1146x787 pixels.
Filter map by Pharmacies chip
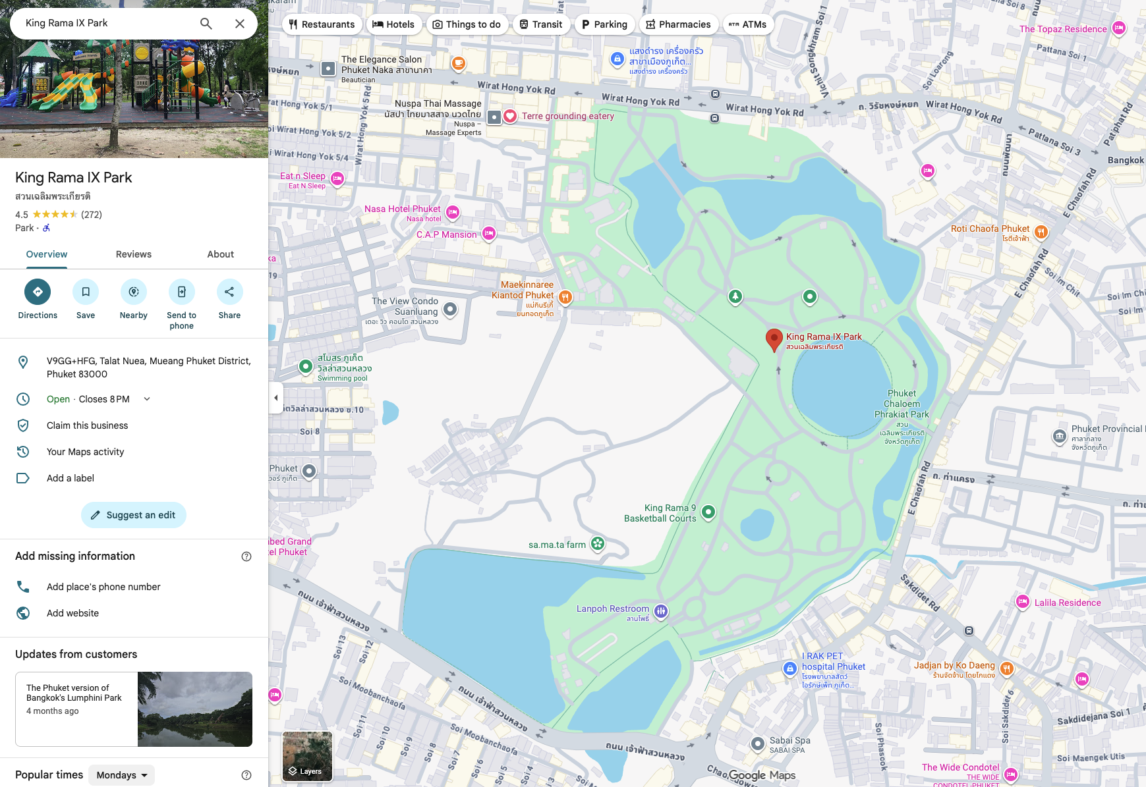679,24
